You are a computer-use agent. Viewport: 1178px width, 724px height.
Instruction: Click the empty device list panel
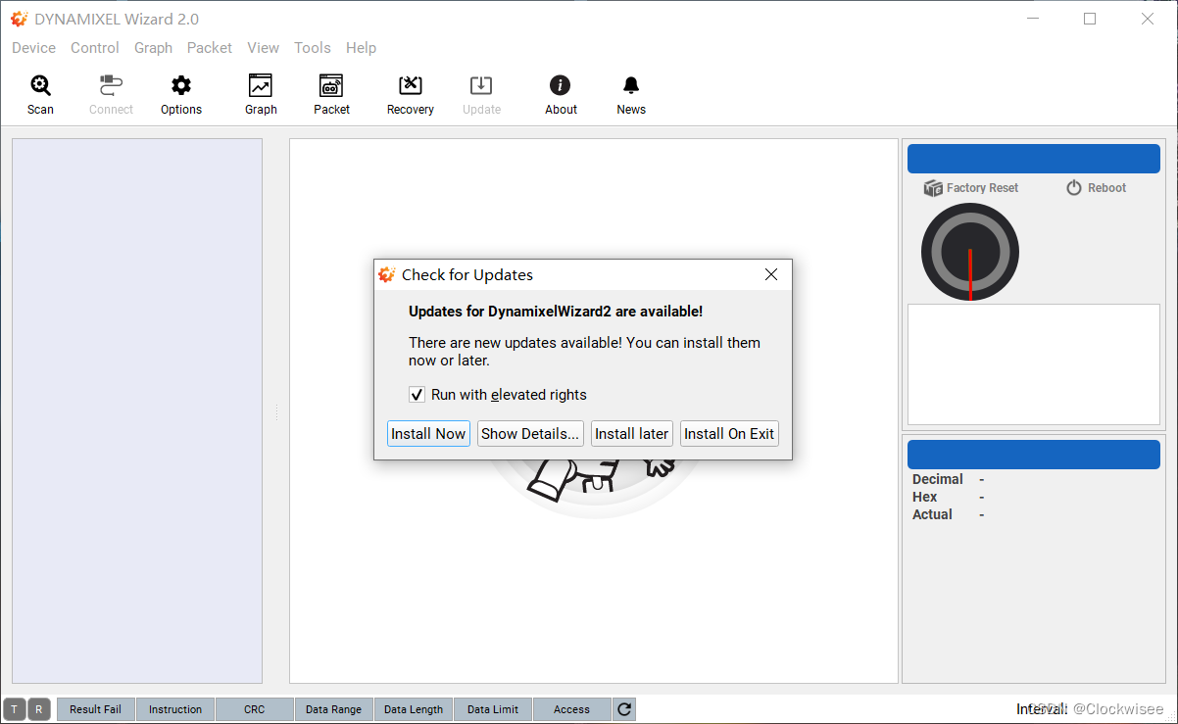(x=137, y=410)
